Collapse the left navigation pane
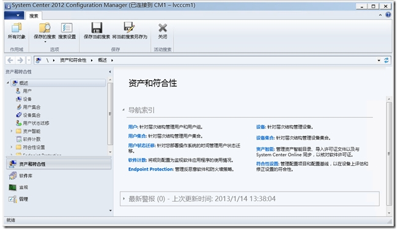Image resolution: width=398 pixels, height=230 pixels. (x=110, y=72)
